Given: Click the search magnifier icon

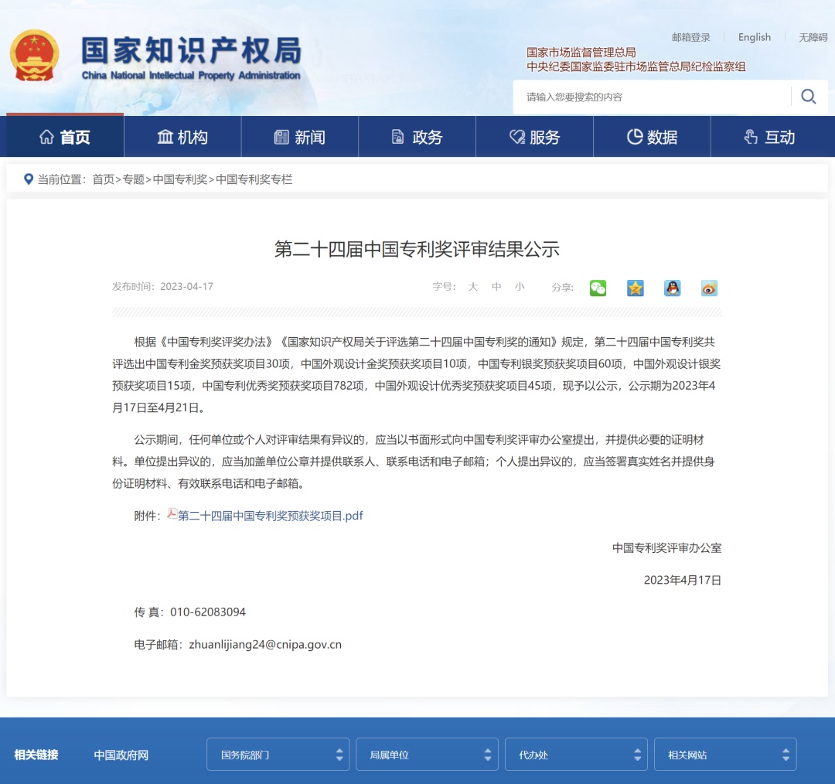Looking at the screenshot, I should click(808, 97).
